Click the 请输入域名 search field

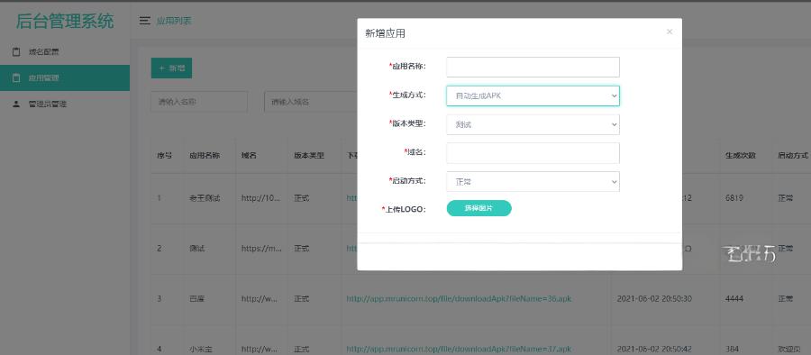(311, 102)
